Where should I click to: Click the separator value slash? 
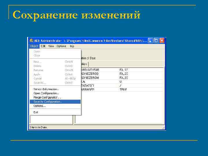pyautogui.click(x=120, y=86)
